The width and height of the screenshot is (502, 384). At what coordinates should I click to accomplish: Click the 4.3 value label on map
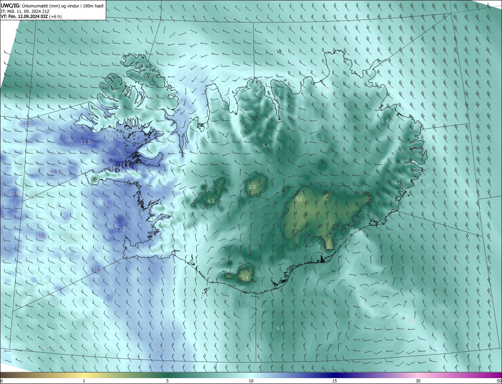pos(211,201)
